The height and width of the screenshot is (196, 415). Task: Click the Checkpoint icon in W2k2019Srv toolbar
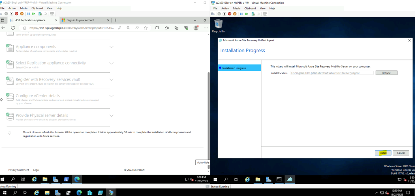coord(253,14)
